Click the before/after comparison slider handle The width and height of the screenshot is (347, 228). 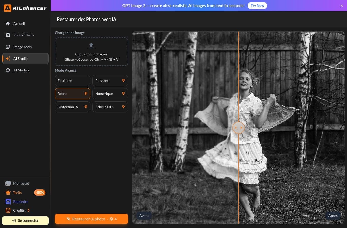click(x=239, y=128)
